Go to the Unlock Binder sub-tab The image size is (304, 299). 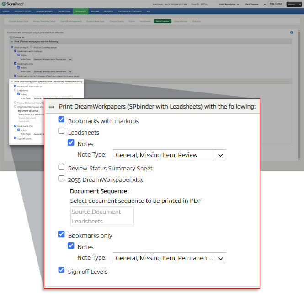[181, 21]
